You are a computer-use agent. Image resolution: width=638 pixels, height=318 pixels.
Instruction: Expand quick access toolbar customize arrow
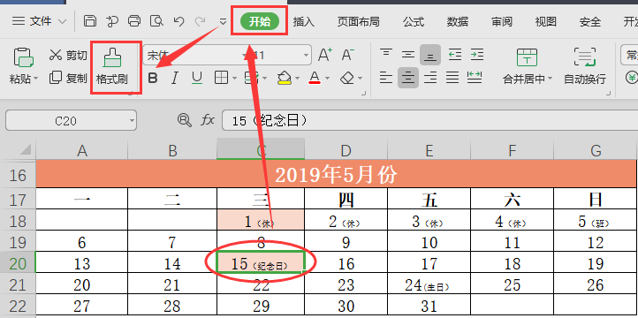223,21
